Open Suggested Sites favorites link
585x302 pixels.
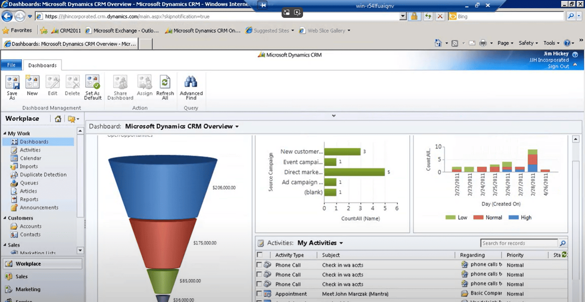(270, 31)
